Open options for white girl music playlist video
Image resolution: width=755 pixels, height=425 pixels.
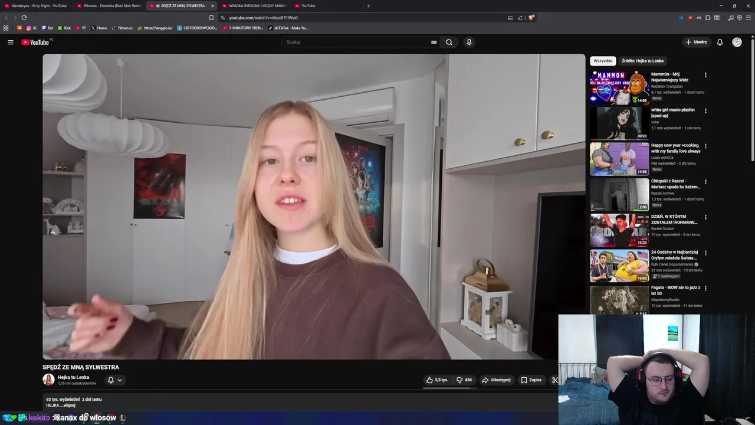point(705,110)
